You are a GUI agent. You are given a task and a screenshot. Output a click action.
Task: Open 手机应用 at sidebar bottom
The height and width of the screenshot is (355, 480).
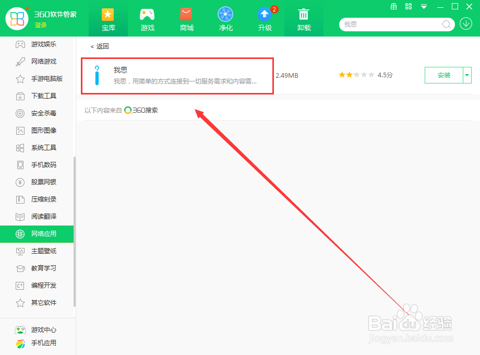(36, 344)
